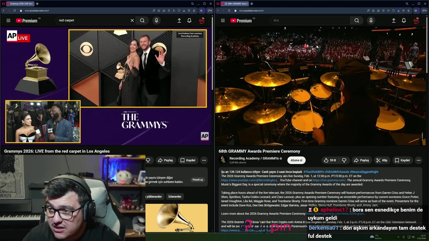Create a clip with Klip button
The height and width of the screenshot is (241, 429).
click(x=382, y=160)
